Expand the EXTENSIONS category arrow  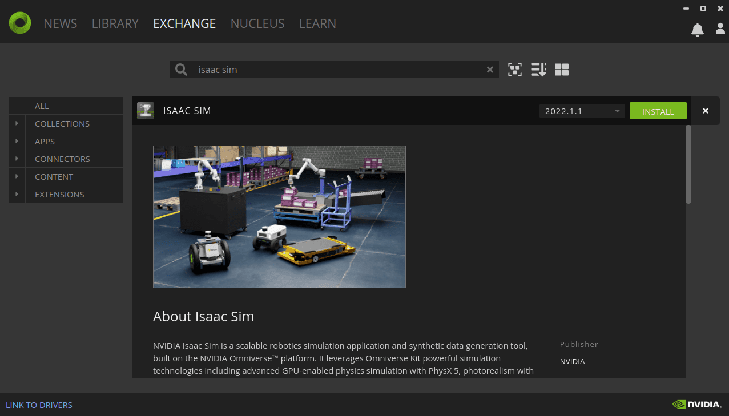click(17, 194)
